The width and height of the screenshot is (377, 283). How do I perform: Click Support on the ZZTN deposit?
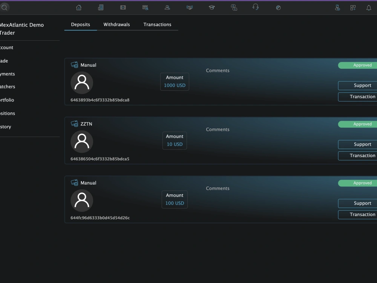pyautogui.click(x=357, y=145)
